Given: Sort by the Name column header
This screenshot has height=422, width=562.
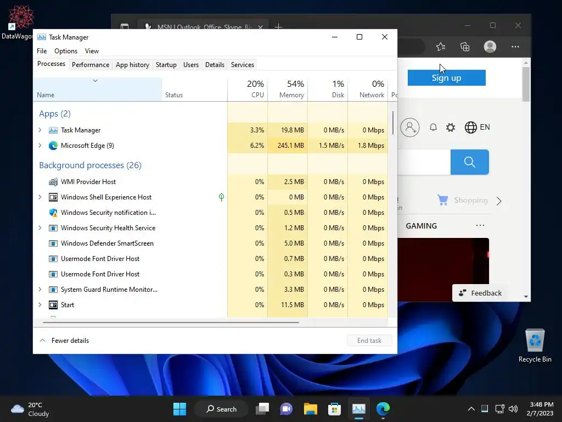Looking at the screenshot, I should tap(97, 89).
